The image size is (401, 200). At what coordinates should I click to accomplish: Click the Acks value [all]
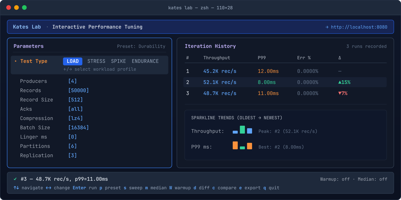(x=75, y=109)
